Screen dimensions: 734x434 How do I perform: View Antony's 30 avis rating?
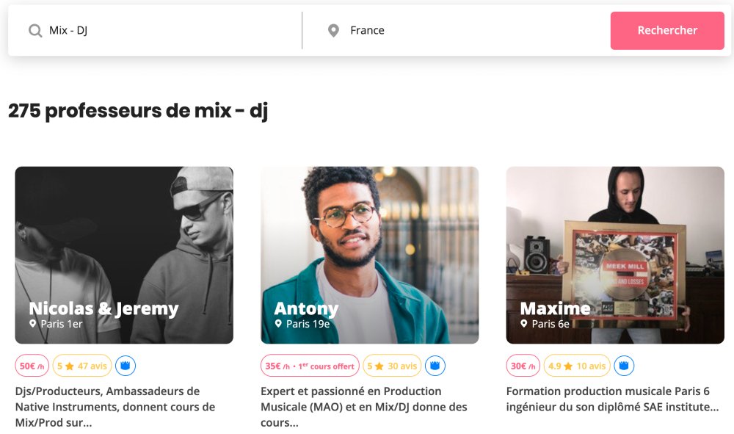(x=392, y=366)
